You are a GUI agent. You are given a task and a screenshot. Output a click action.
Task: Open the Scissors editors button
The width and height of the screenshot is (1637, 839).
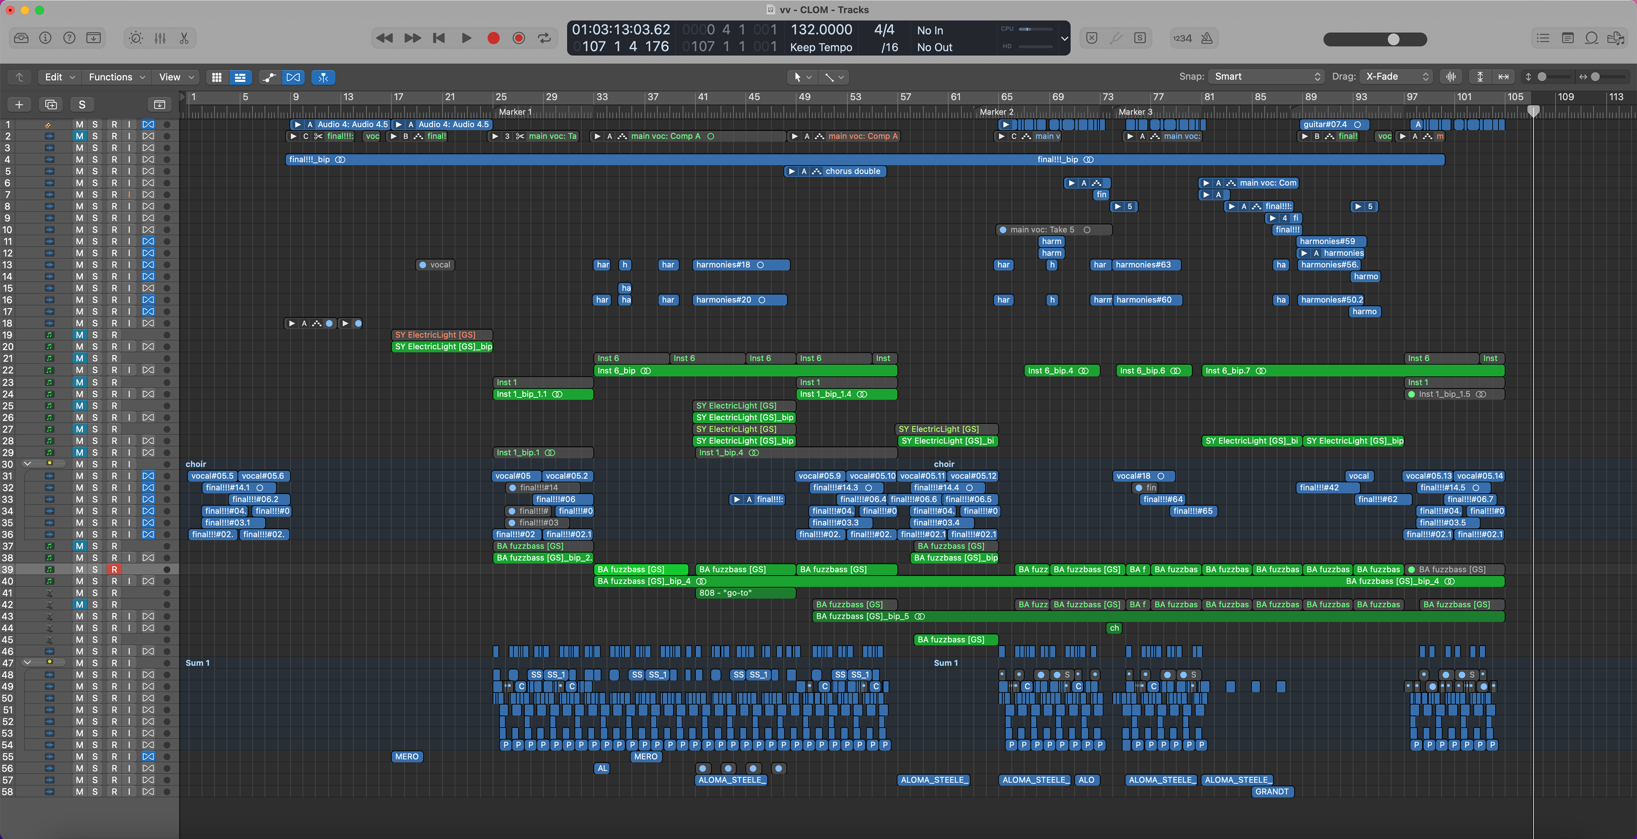[x=184, y=38]
